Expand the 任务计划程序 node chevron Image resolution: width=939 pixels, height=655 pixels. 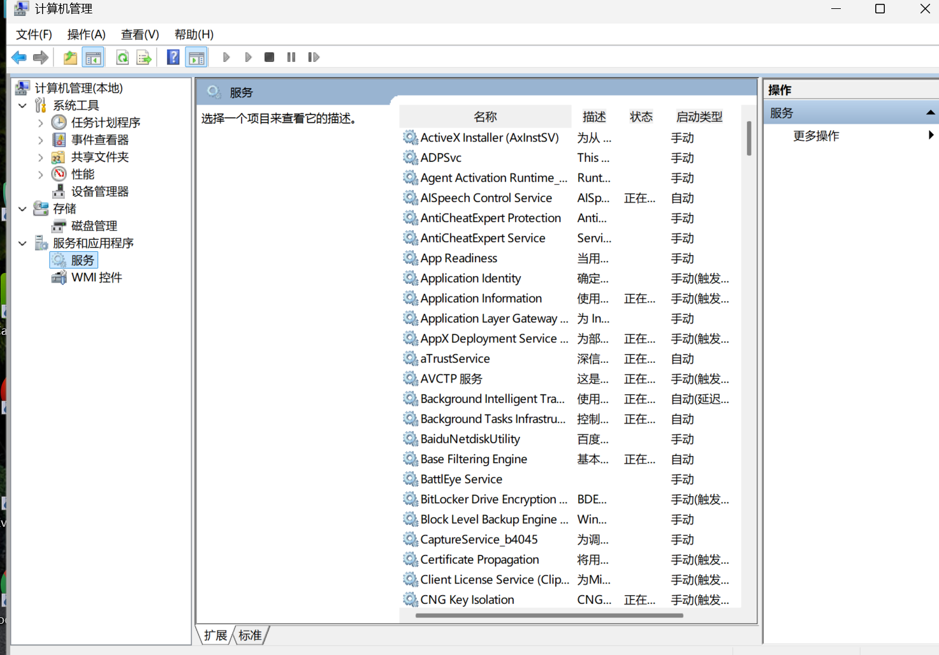(41, 122)
